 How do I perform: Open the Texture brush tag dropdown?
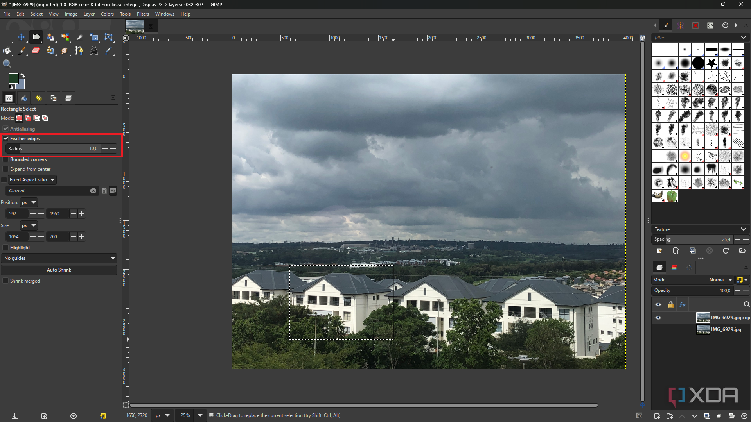coord(743,229)
